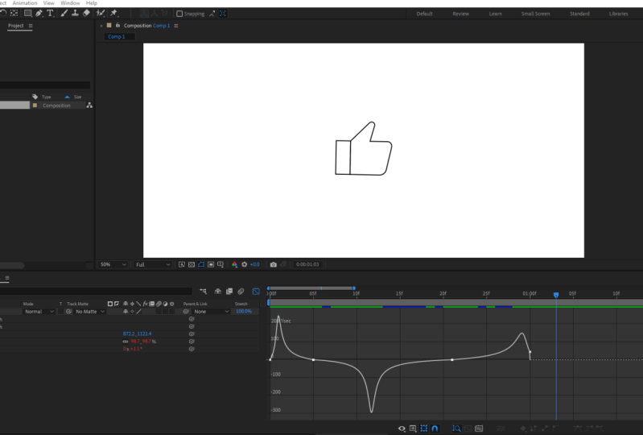Image resolution: width=643 pixels, height=435 pixels.
Task: Select the Pan Behind anchor point tool
Action: tap(14, 13)
